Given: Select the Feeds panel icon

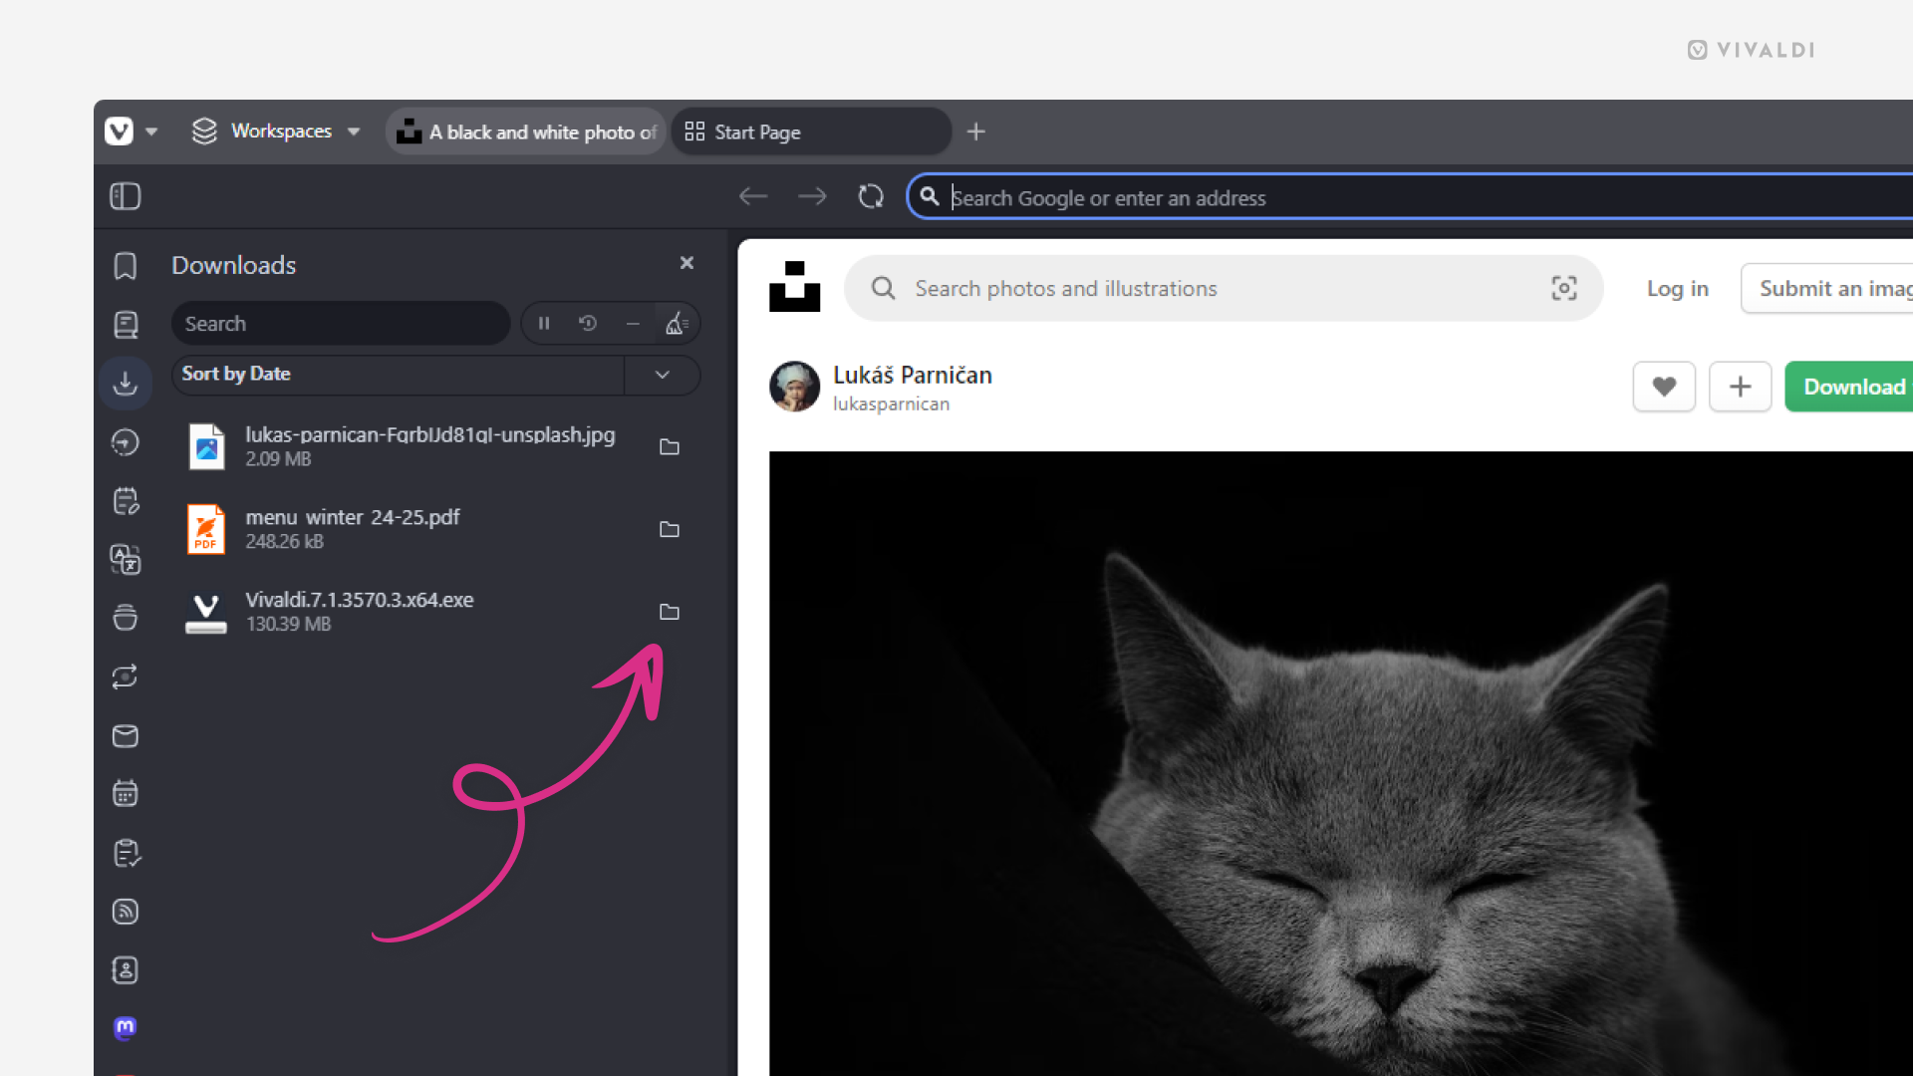Looking at the screenshot, I should pos(127,912).
